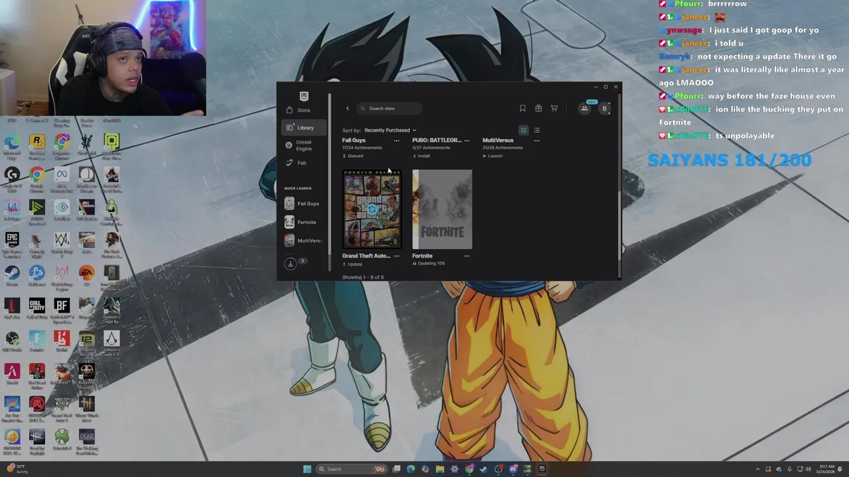The image size is (849, 477).
Task: Click Queued under Fall Guys
Action: pyautogui.click(x=353, y=156)
